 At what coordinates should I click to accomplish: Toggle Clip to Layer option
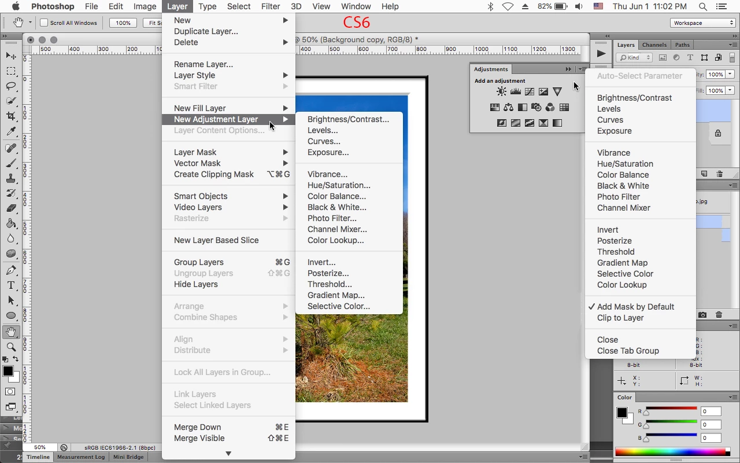[x=620, y=318]
